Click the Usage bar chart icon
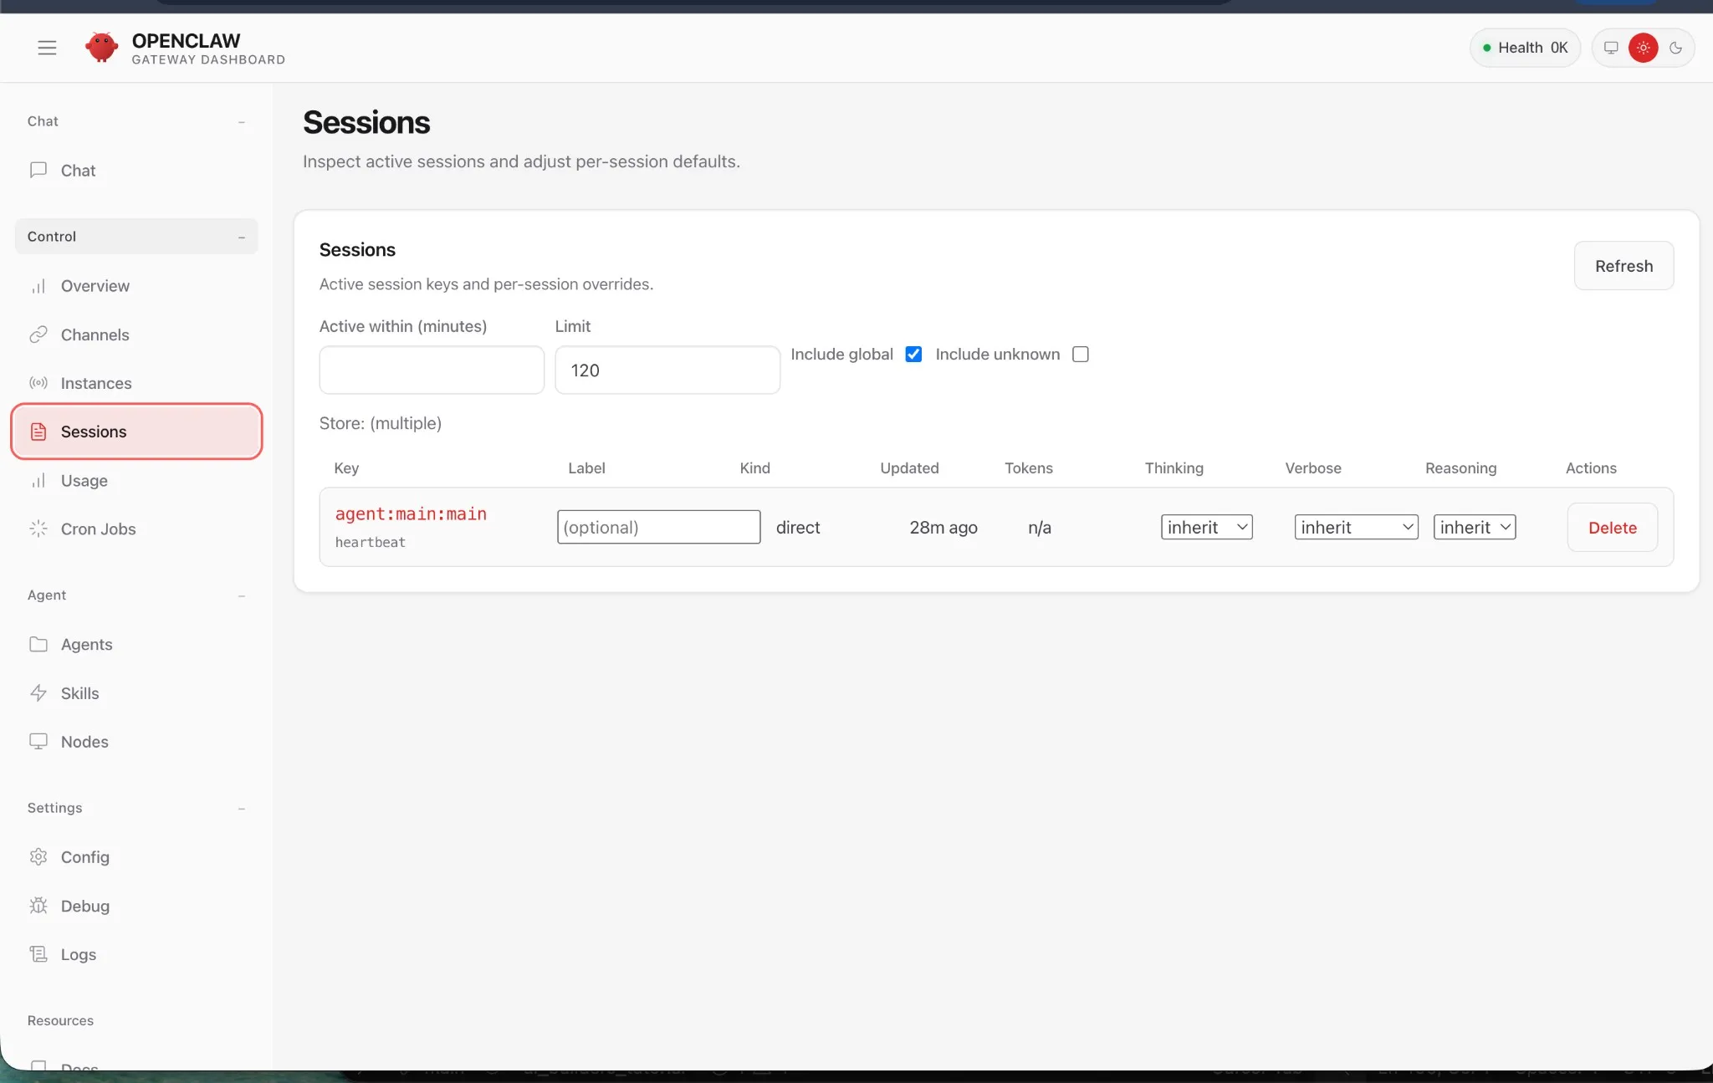This screenshot has height=1083, width=1713. pyautogui.click(x=38, y=480)
